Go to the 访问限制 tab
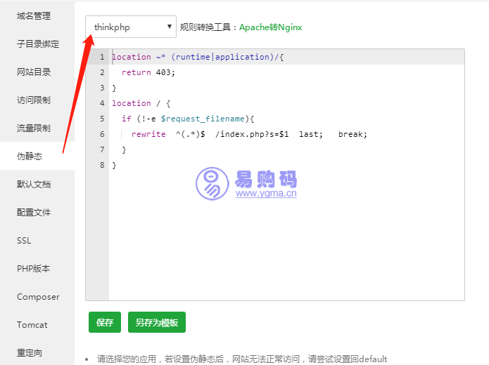The image size is (489, 365). pyautogui.click(x=34, y=100)
